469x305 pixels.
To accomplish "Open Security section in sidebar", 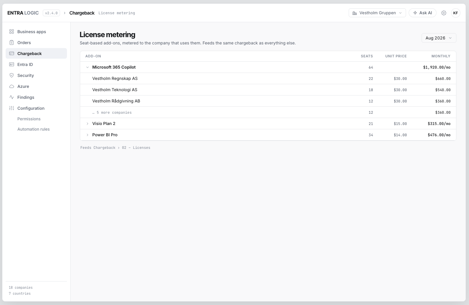I will coord(36,75).
